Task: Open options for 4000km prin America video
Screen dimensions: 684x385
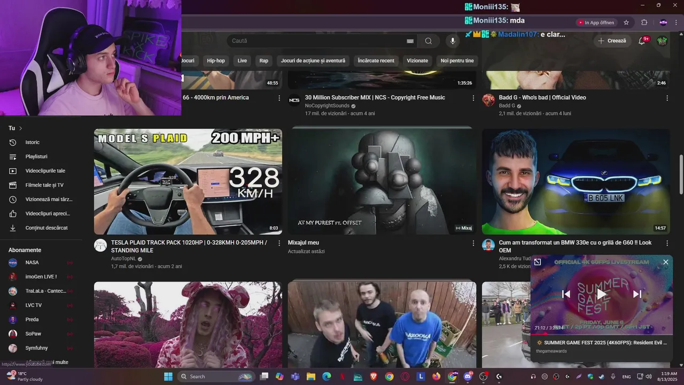Action: tap(279, 98)
